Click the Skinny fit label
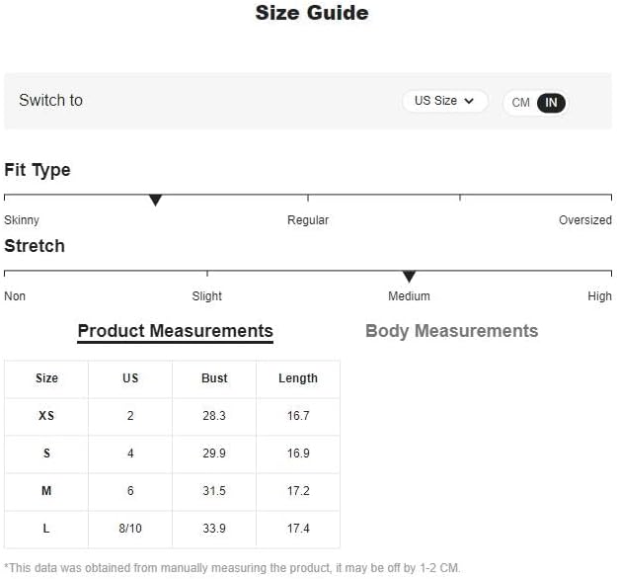 pyautogui.click(x=22, y=220)
